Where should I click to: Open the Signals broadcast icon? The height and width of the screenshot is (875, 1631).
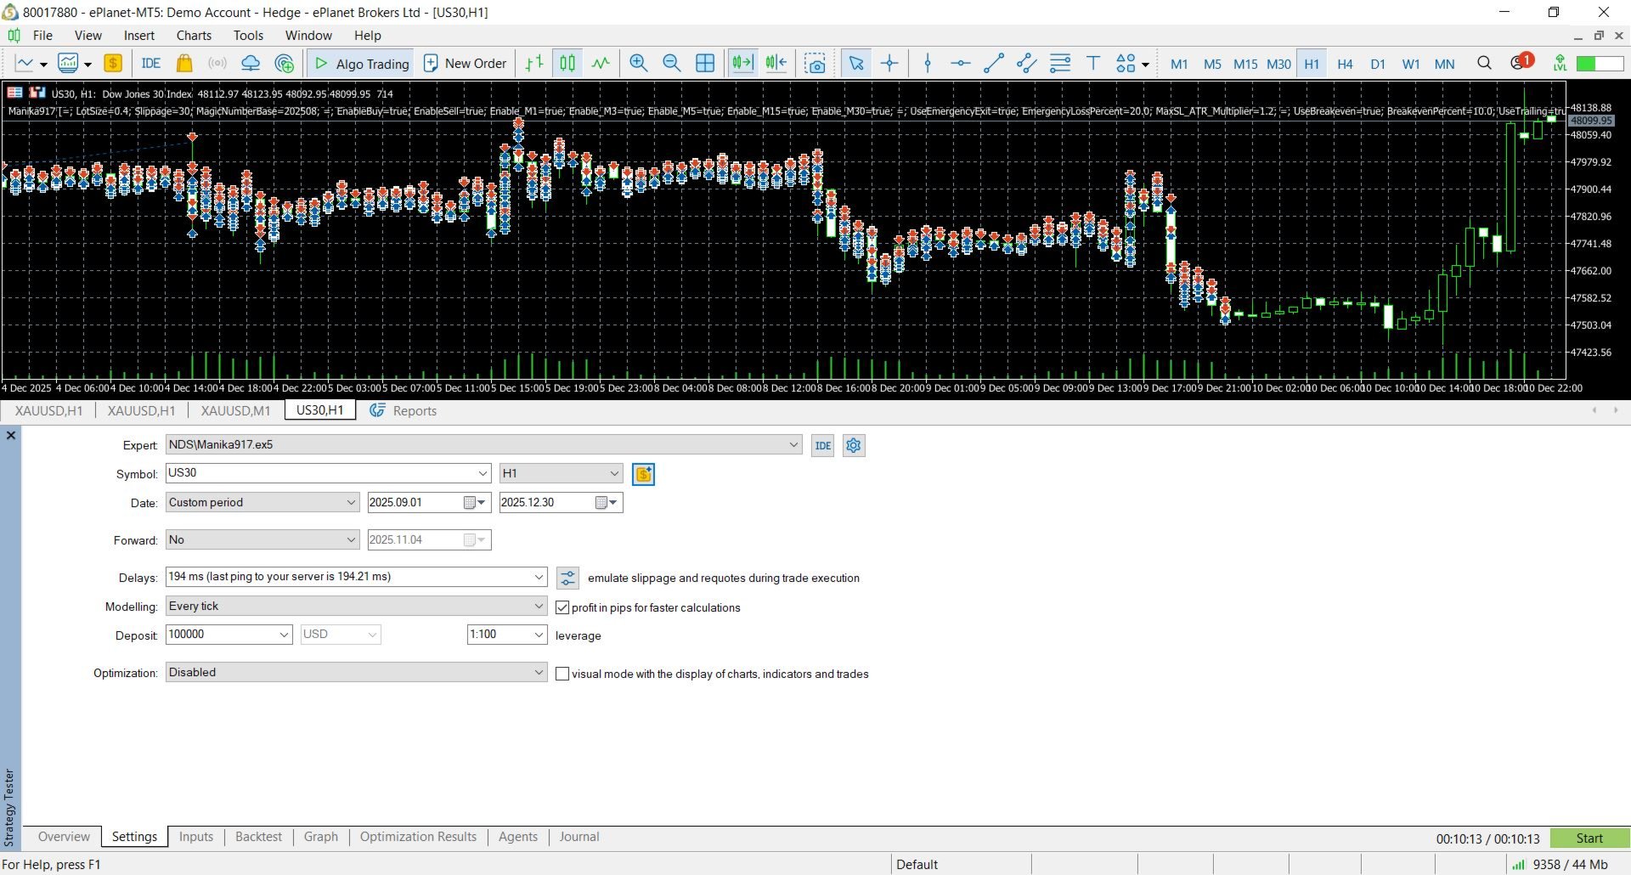coord(217,64)
